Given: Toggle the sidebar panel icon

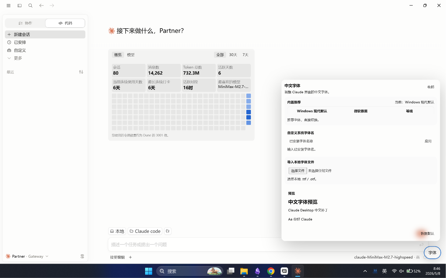Looking at the screenshot, I should click(20, 5).
